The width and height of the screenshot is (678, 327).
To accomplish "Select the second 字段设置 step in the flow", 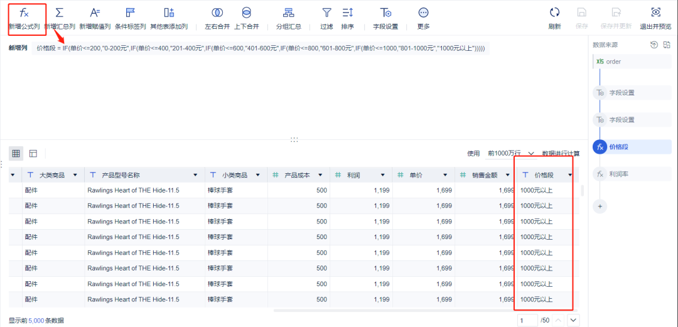I will click(632, 120).
